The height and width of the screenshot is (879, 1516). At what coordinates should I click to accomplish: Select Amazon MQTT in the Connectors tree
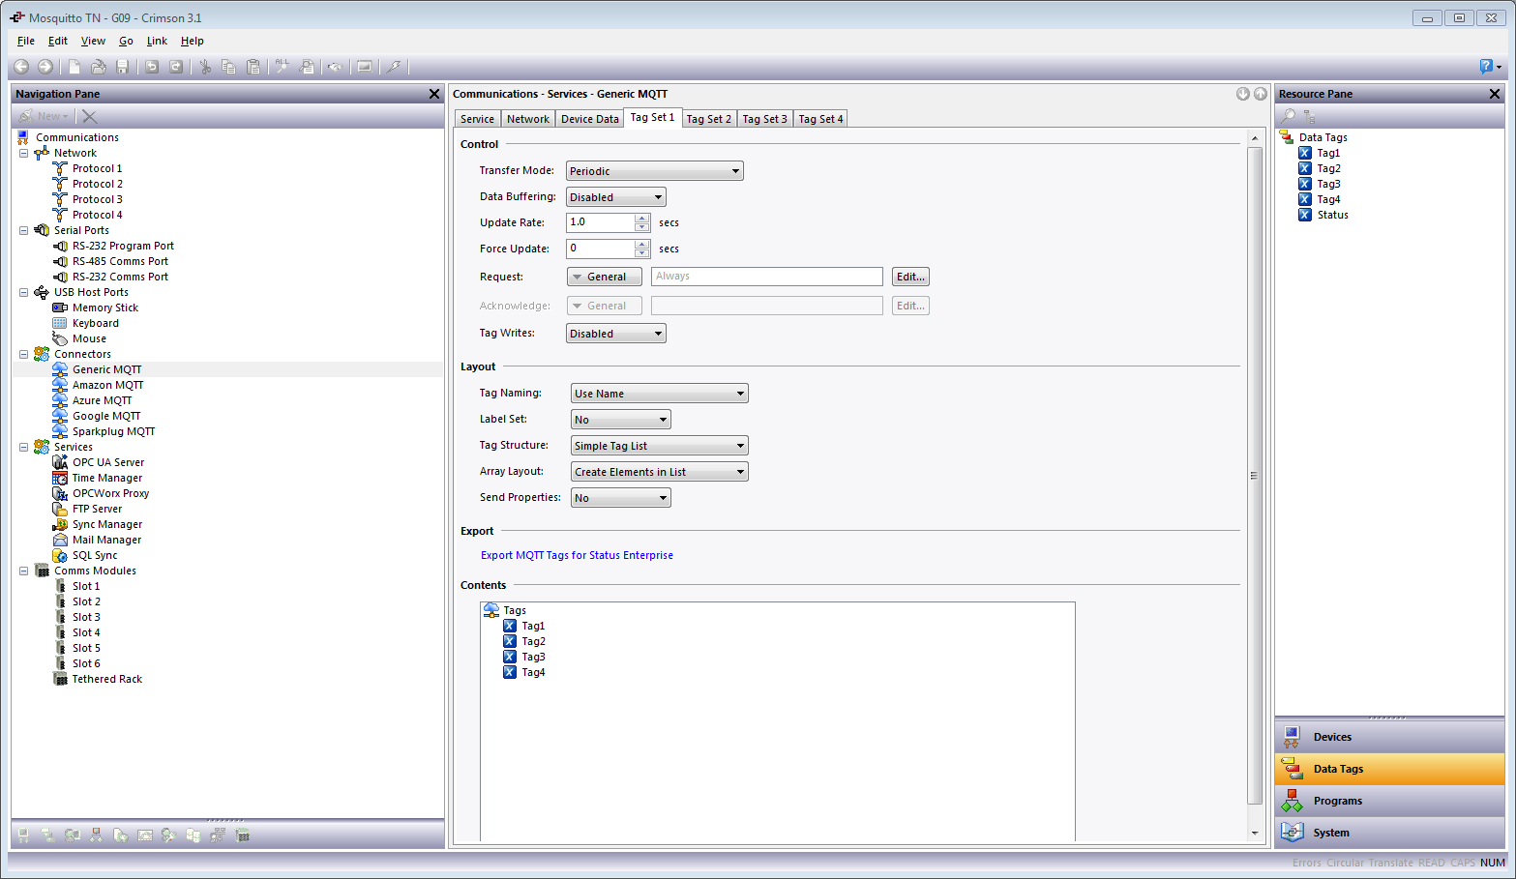point(107,385)
